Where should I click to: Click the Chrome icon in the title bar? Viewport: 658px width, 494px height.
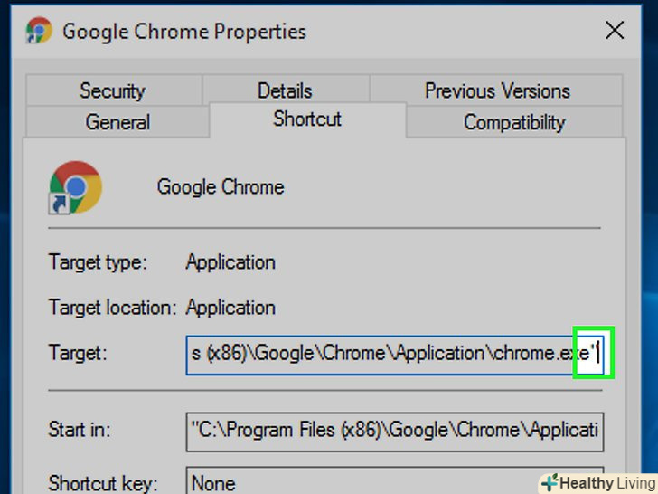[39, 30]
